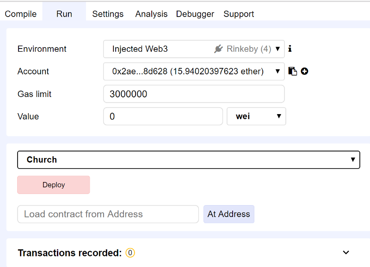Open the Account selector dropdown
The height and width of the screenshot is (267, 370).
(x=194, y=72)
